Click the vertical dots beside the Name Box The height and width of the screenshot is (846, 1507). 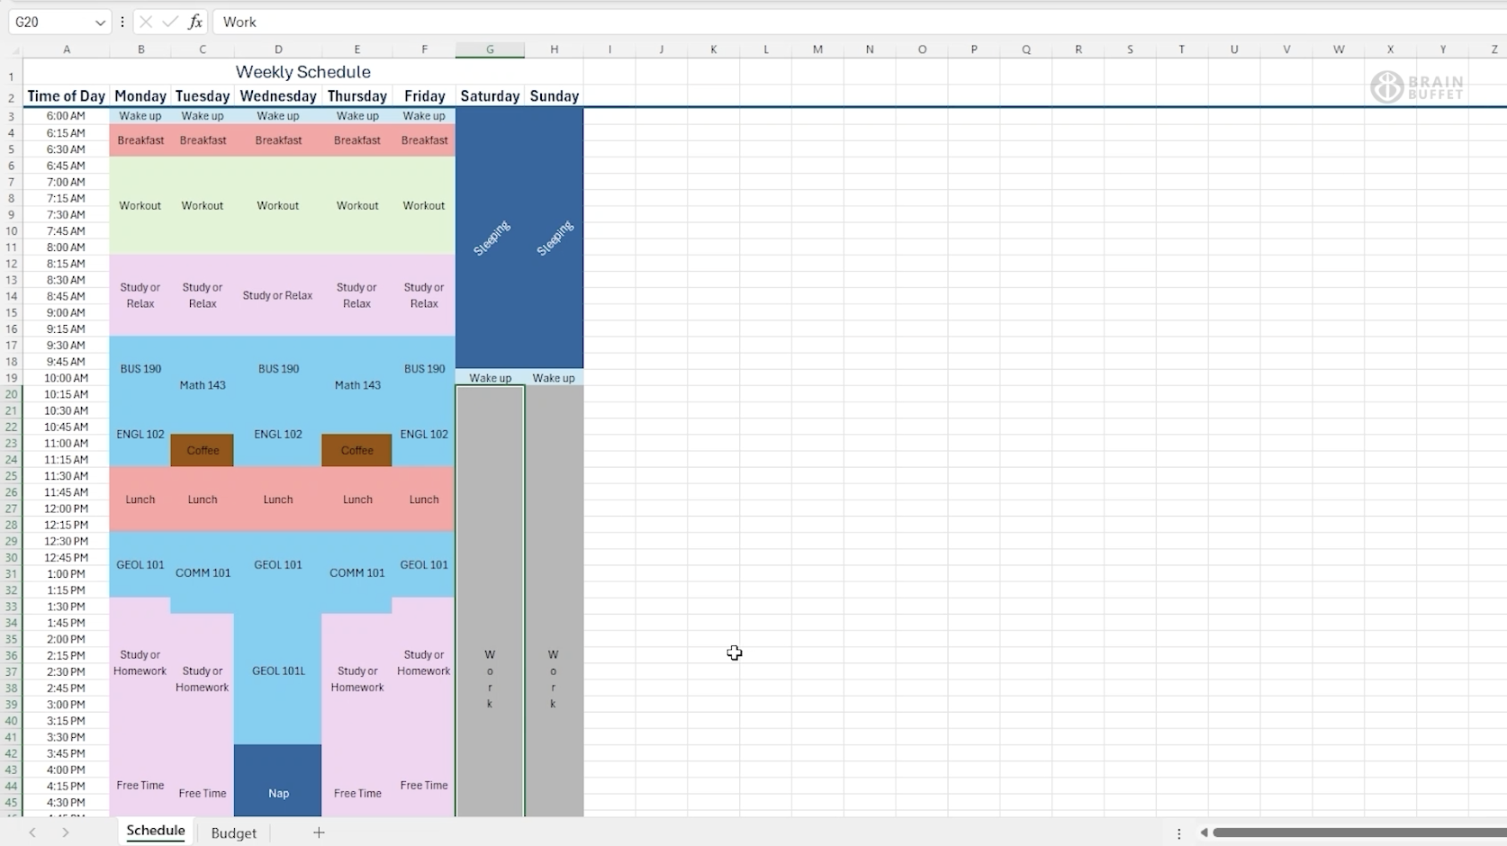coord(122,22)
